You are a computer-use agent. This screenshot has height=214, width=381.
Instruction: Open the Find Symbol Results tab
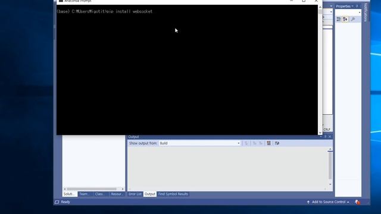click(x=173, y=194)
